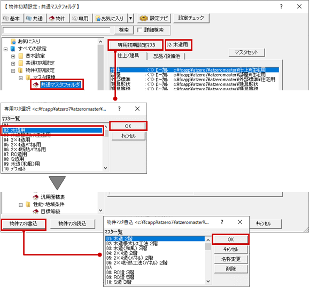
Task: Collapse the 性能・地域条件 folder
Action: 21,205
